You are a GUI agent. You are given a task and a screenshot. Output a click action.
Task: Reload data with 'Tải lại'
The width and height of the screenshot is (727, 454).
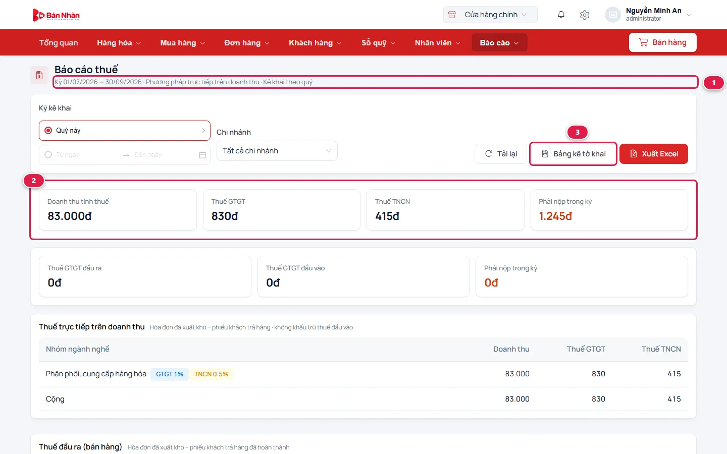(501, 154)
